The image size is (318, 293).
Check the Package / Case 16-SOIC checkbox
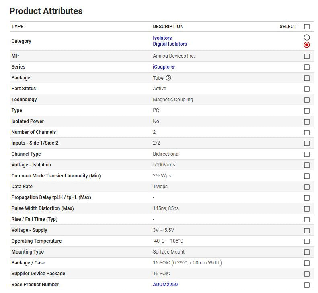[307, 263]
